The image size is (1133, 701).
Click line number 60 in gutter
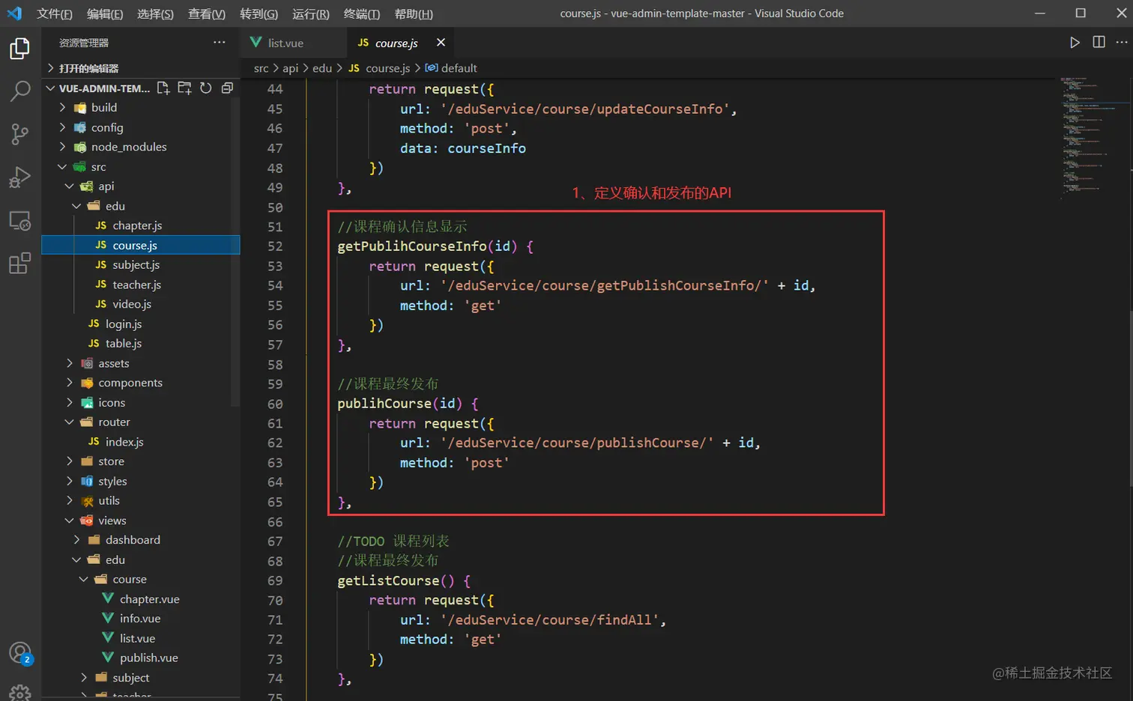[x=275, y=404]
